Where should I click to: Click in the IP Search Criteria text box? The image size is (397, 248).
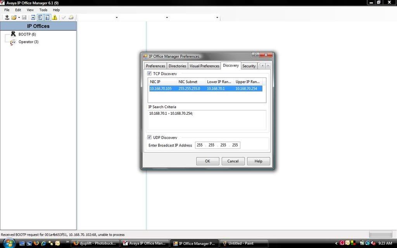[x=207, y=120]
